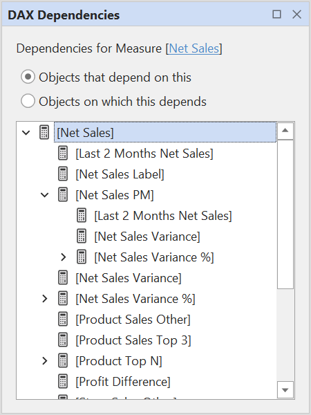The image size is (311, 415).
Task: Click the calculator icon of [Product Sales Top 3]
Action: pyautogui.click(x=63, y=340)
